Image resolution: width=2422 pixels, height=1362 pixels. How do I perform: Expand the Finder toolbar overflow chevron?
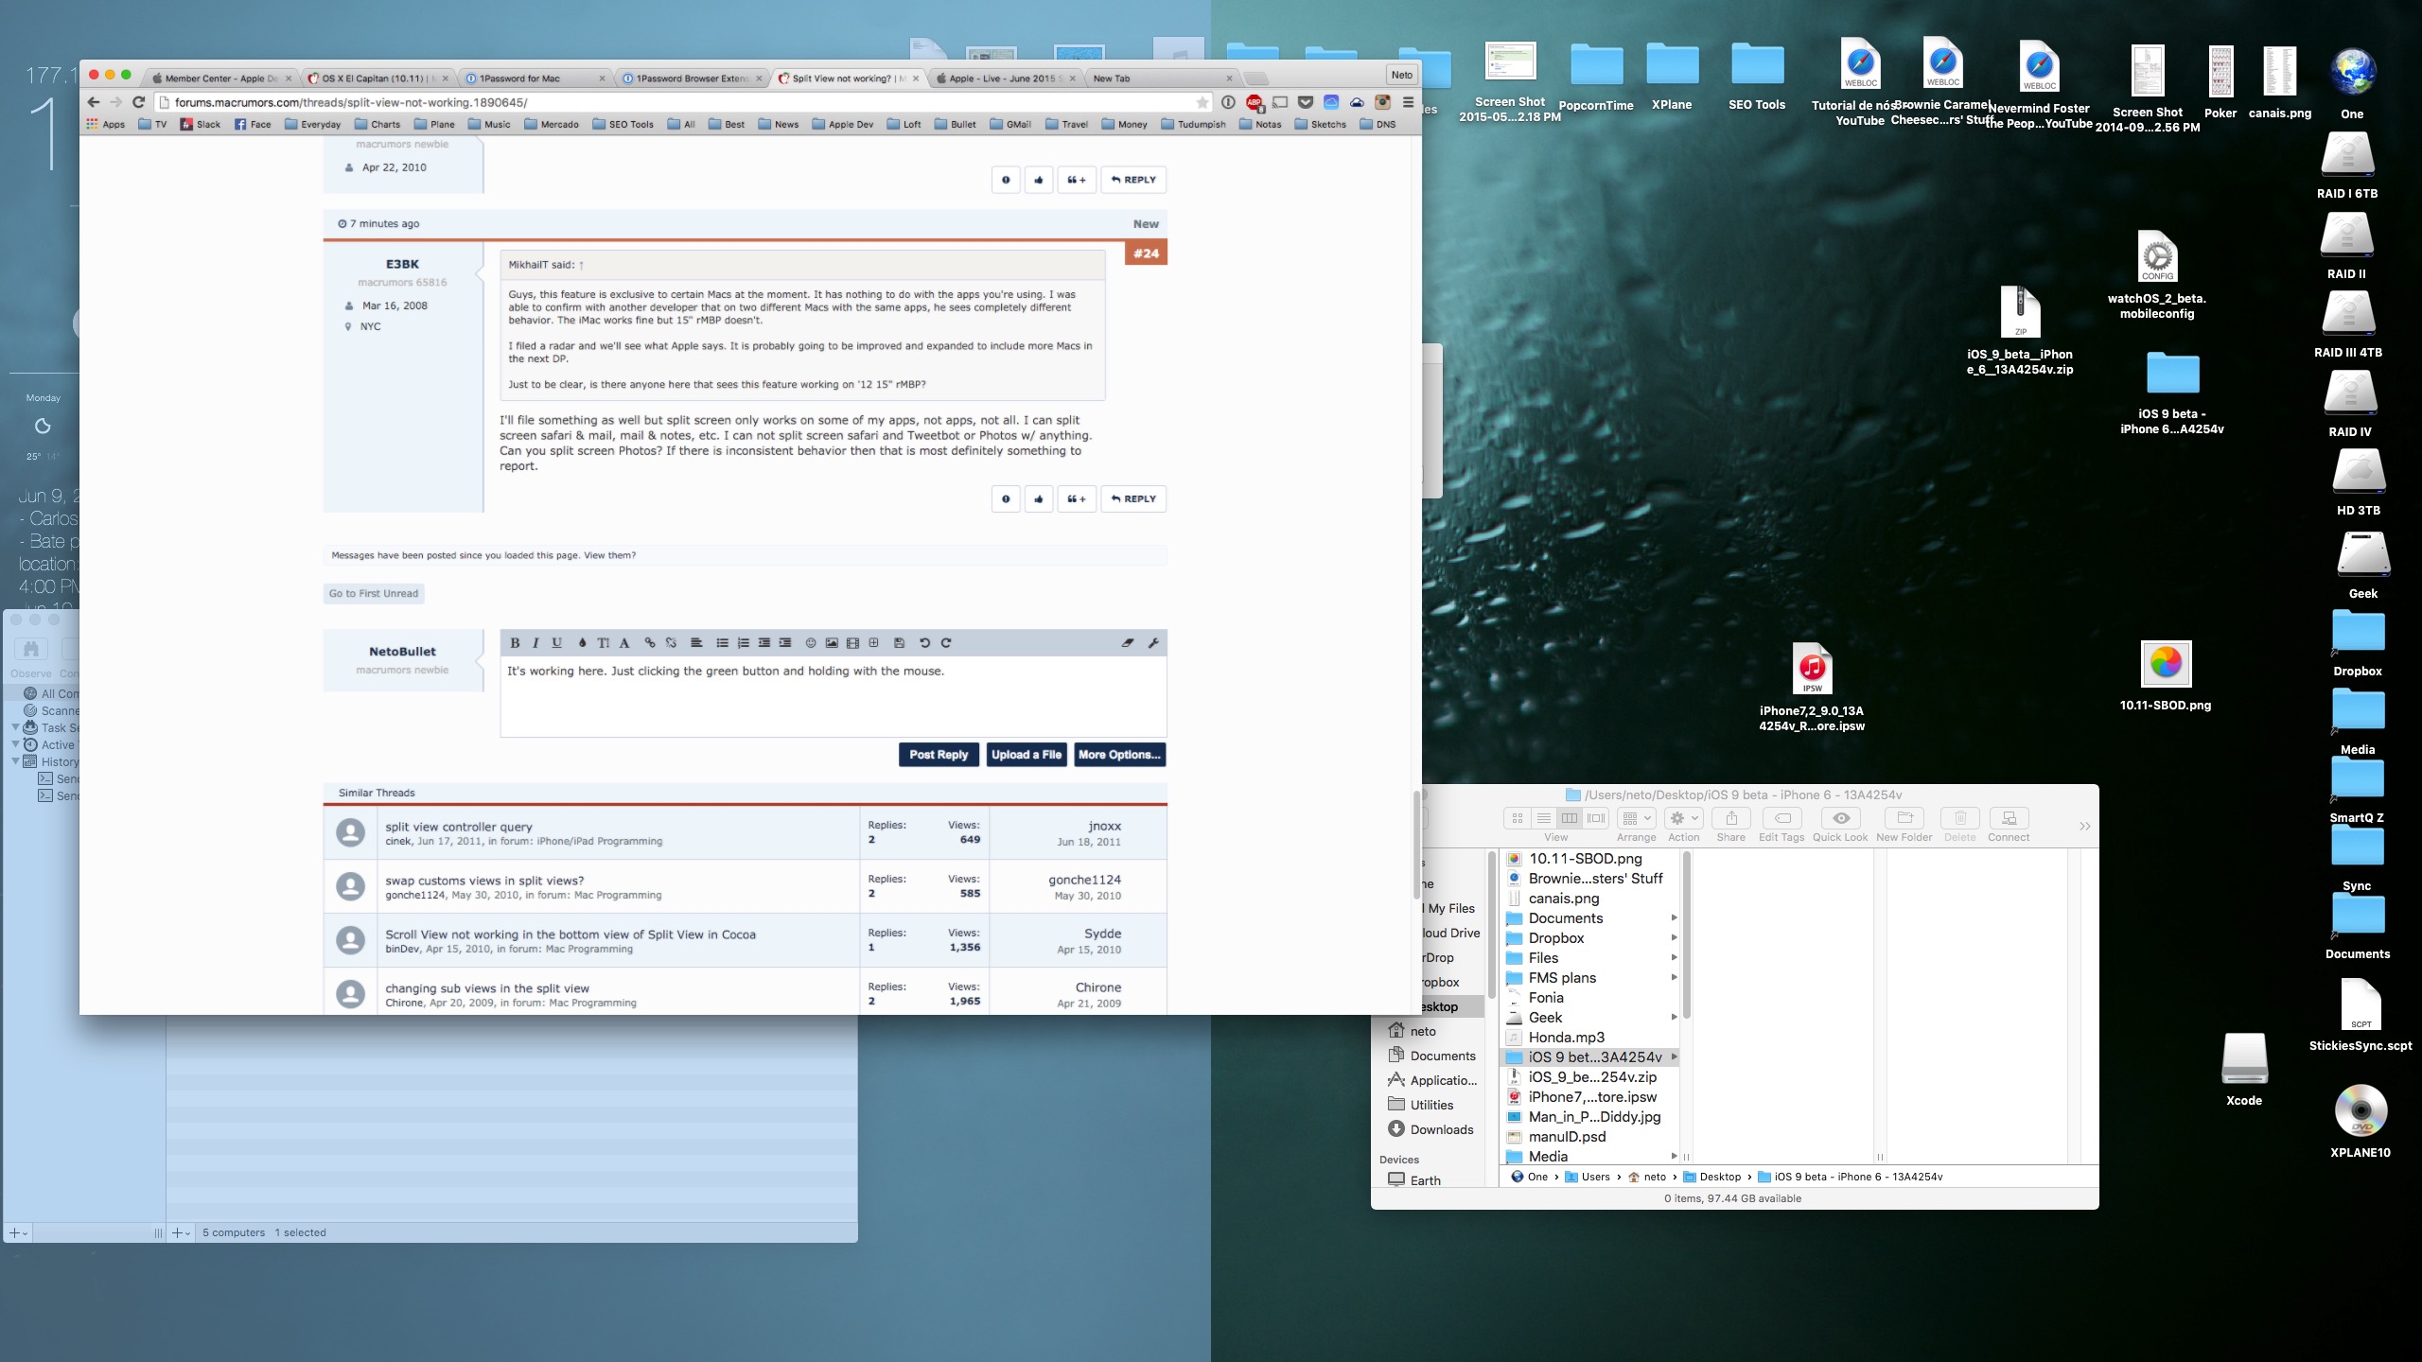[x=2084, y=826]
